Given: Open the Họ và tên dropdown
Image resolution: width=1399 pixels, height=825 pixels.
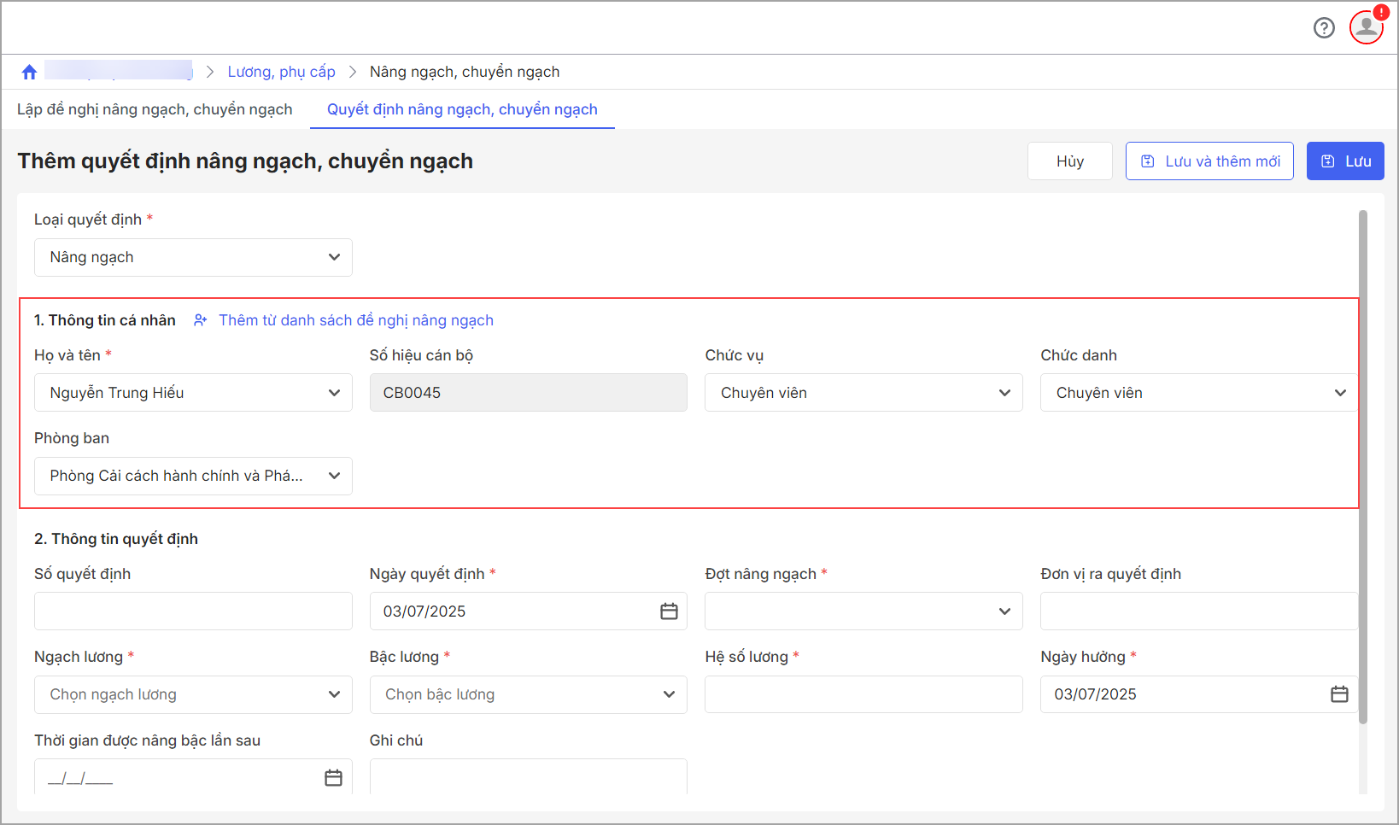Looking at the screenshot, I should (193, 393).
